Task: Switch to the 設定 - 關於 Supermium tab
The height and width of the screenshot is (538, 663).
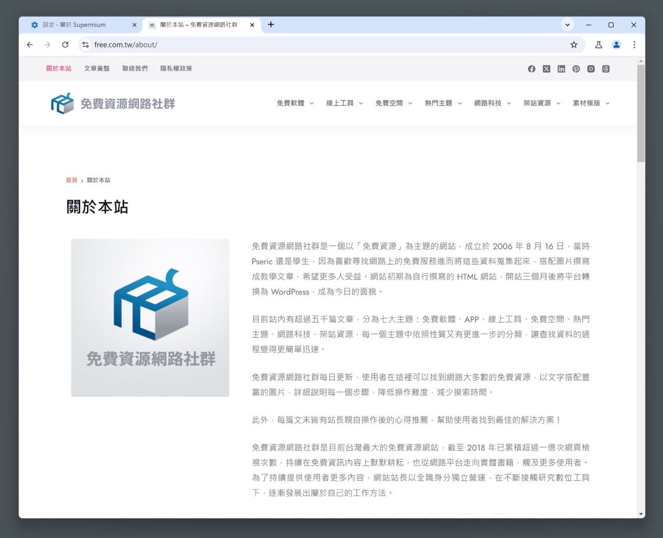Action: pyautogui.click(x=80, y=25)
